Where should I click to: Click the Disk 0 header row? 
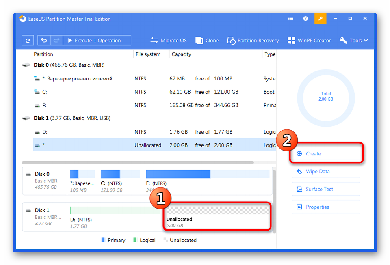click(x=69, y=65)
